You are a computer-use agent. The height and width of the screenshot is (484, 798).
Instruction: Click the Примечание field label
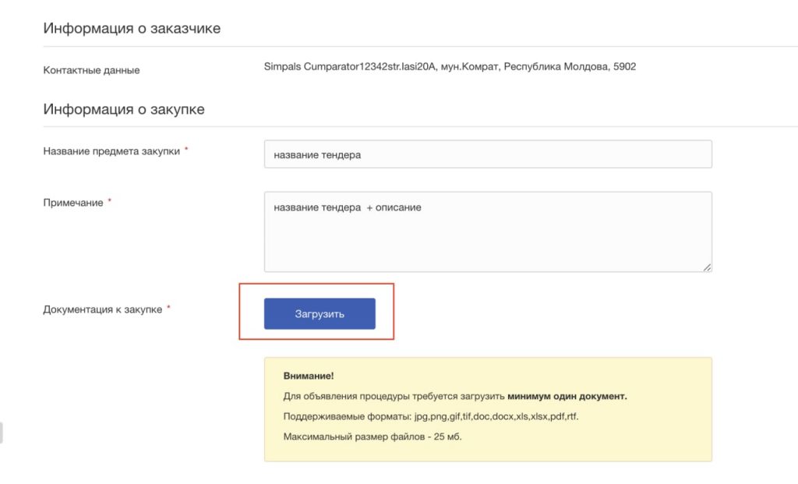72,203
